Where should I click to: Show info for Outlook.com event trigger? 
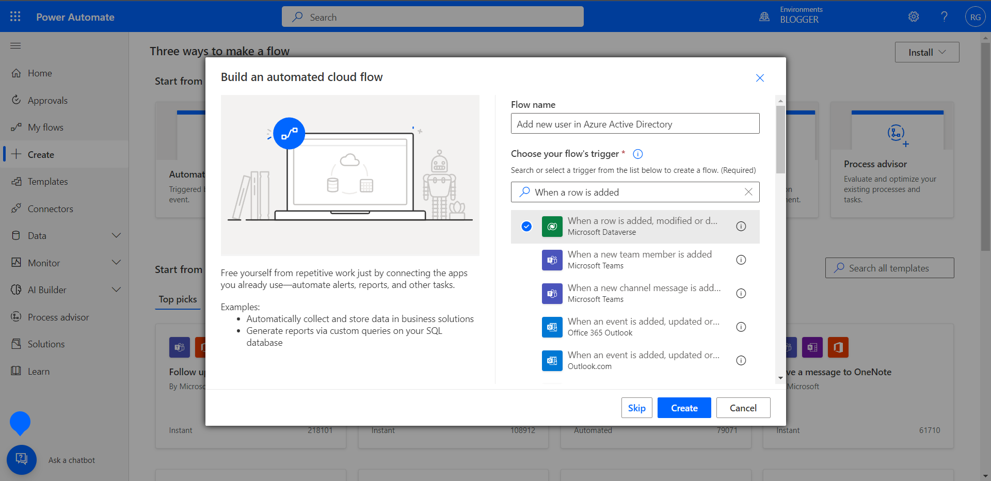741,360
